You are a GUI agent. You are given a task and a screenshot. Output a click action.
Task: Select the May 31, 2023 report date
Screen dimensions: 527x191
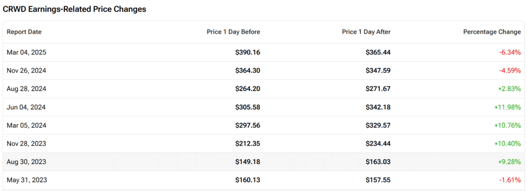tap(27, 180)
